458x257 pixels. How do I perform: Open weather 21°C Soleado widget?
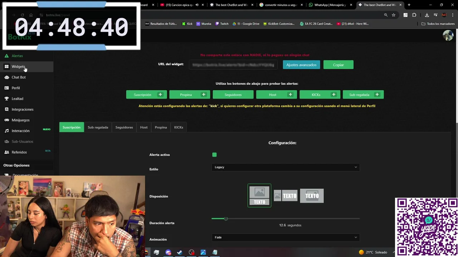tap(373, 252)
